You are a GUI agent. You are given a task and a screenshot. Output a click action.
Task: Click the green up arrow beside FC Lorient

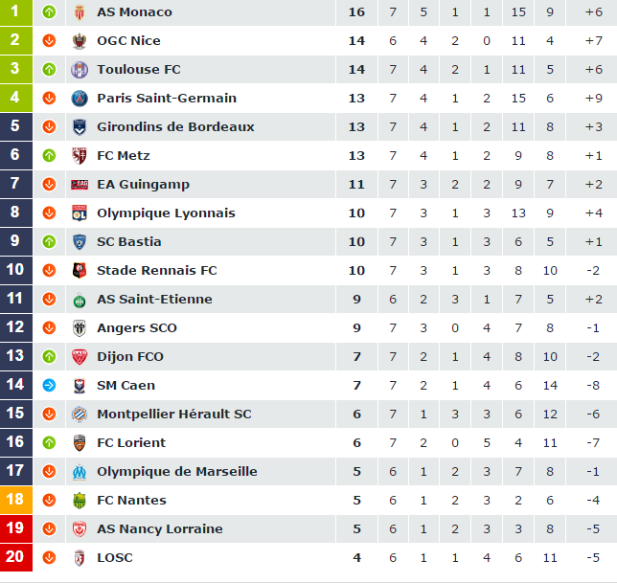pyautogui.click(x=49, y=442)
